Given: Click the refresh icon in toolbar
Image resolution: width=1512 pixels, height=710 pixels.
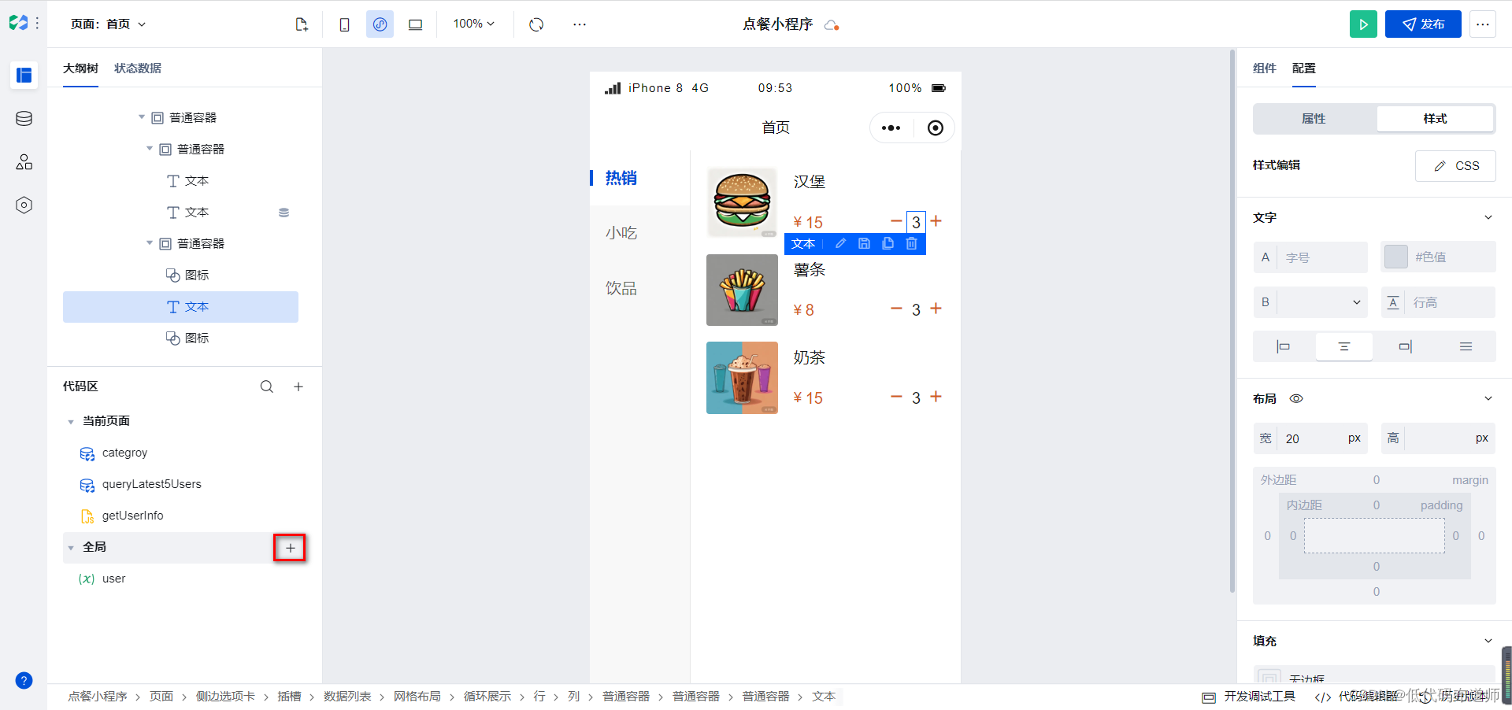Looking at the screenshot, I should tap(536, 24).
